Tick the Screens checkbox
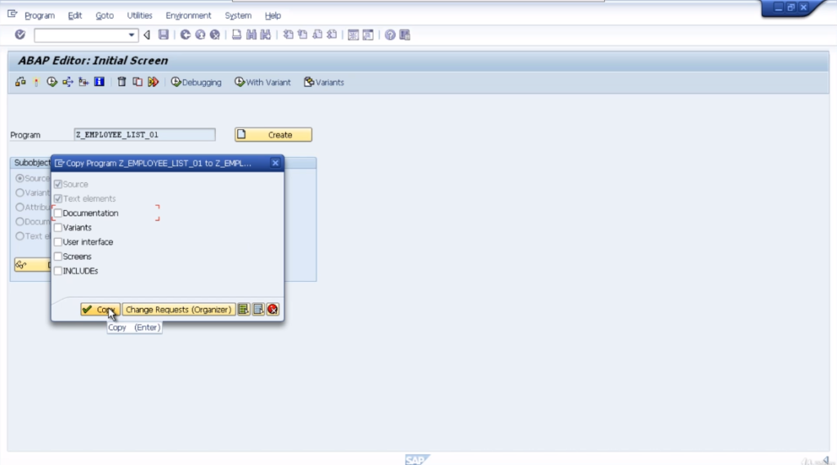The width and height of the screenshot is (837, 465). point(58,257)
